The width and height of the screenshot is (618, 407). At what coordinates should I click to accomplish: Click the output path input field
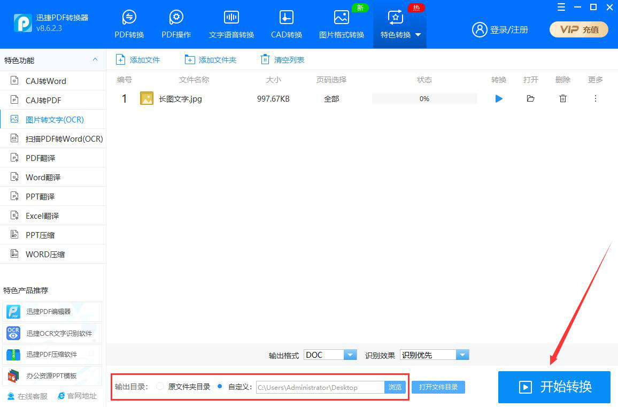320,387
